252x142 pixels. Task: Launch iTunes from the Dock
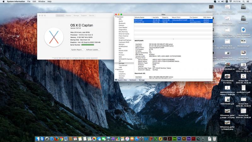127,139
